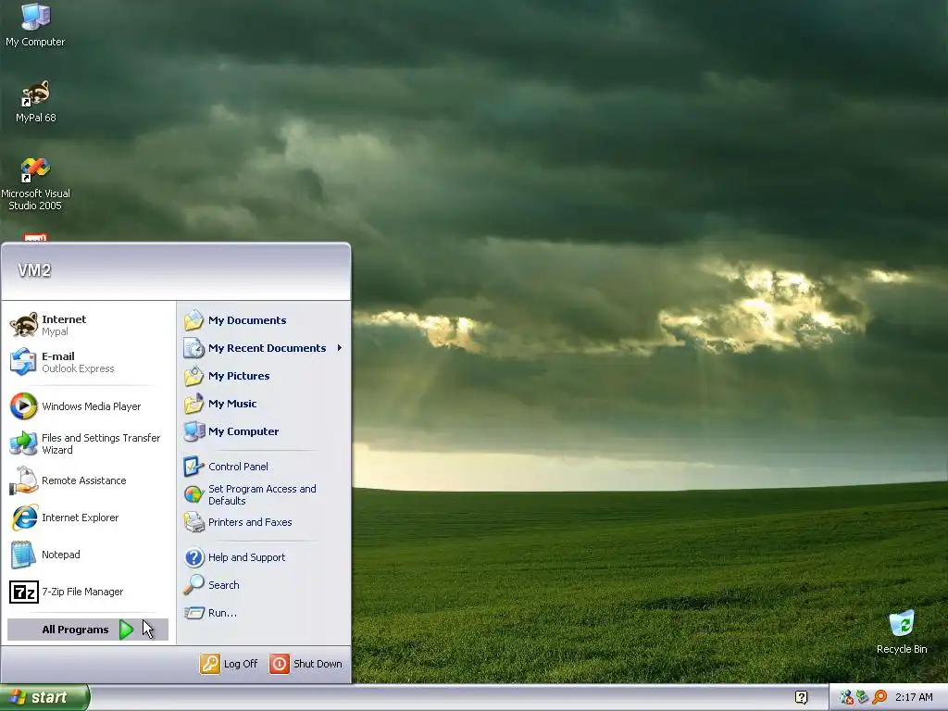Select Recycle Bin desktop icon

pyautogui.click(x=902, y=632)
